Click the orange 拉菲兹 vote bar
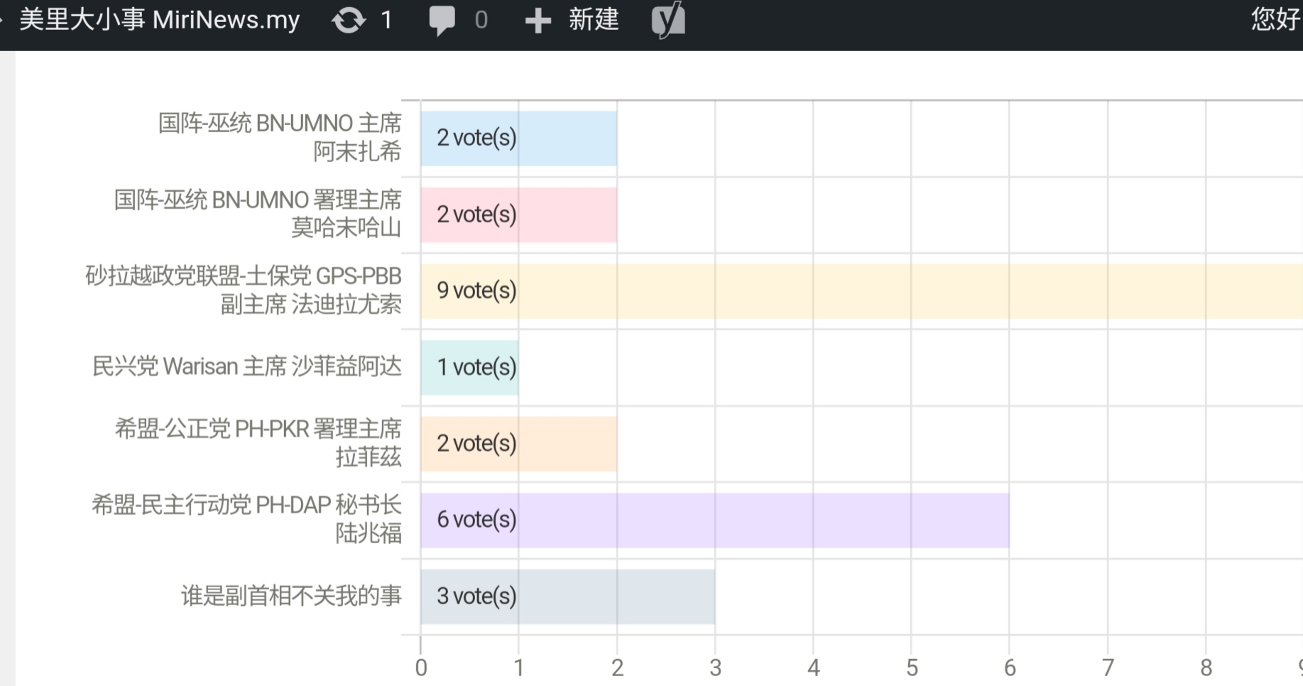 pyautogui.click(x=518, y=444)
